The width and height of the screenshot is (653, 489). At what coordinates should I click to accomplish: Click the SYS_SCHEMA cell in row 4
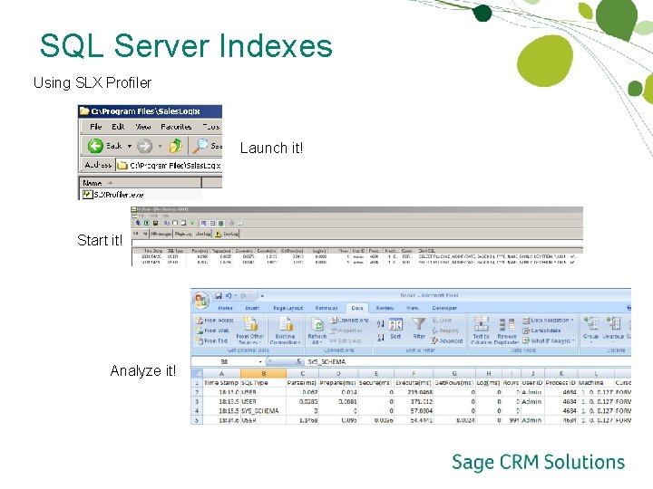pos(263,411)
